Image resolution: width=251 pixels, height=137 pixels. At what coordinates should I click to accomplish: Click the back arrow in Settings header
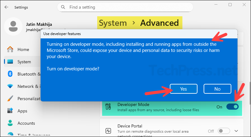click(x=6, y=7)
